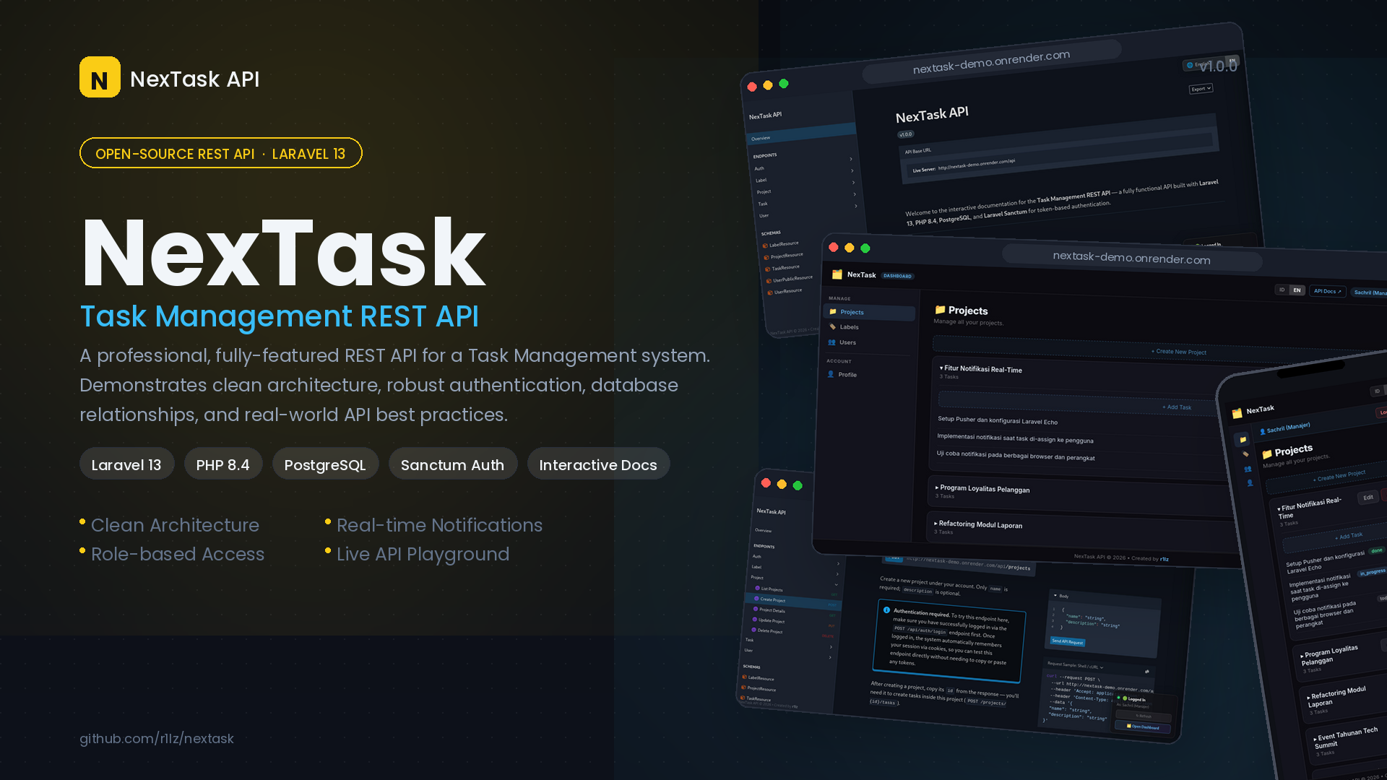Open Projects in the dashboard sidebar
The width and height of the screenshot is (1387, 780).
(x=870, y=312)
